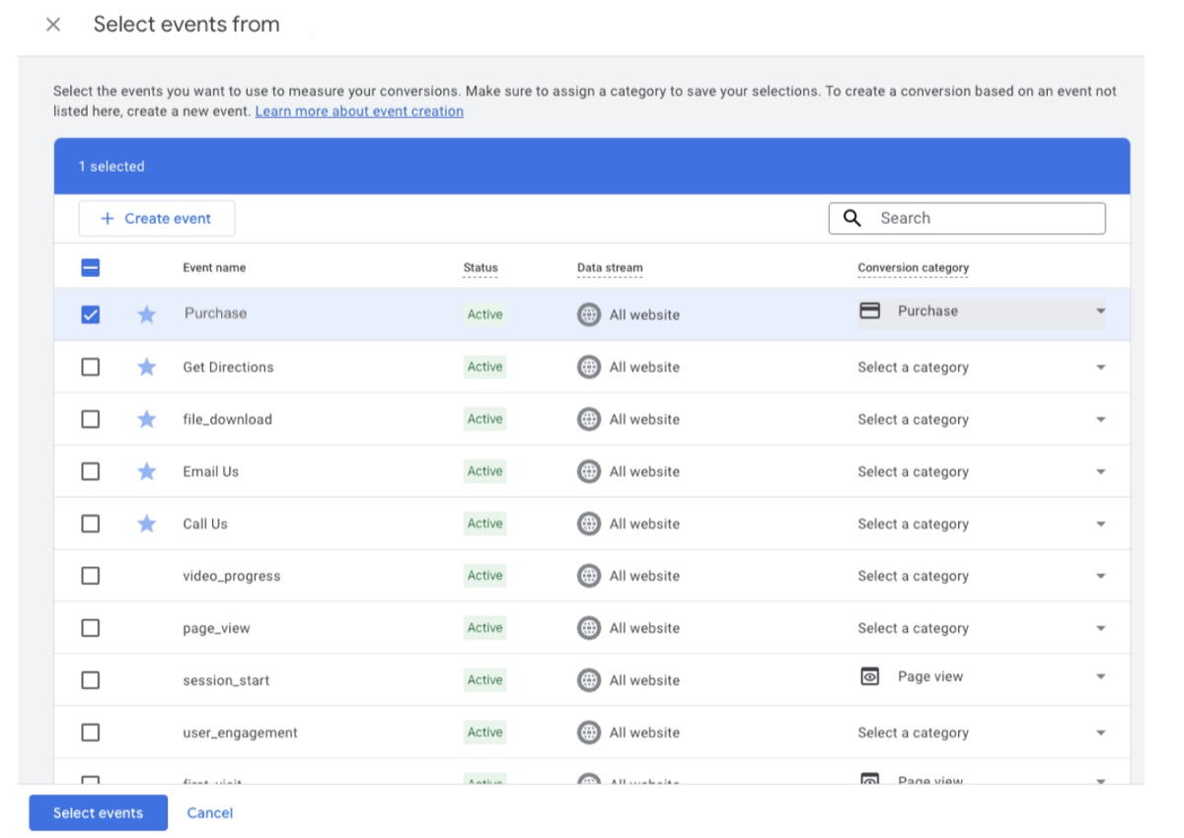Click the 1 selected banner text
The width and height of the screenshot is (1184, 838).
point(111,167)
